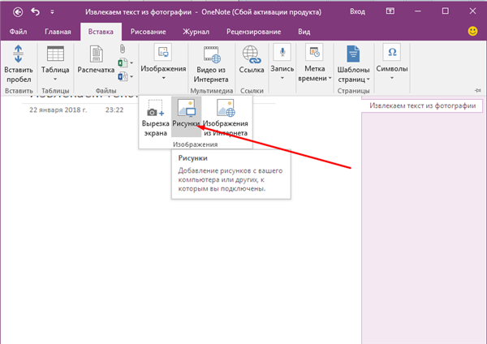Open the Файл tab
This screenshot has height=344, width=487.
click(x=18, y=32)
